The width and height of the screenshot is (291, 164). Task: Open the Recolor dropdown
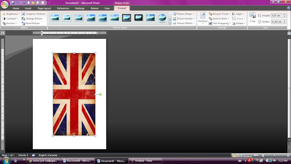10,23
